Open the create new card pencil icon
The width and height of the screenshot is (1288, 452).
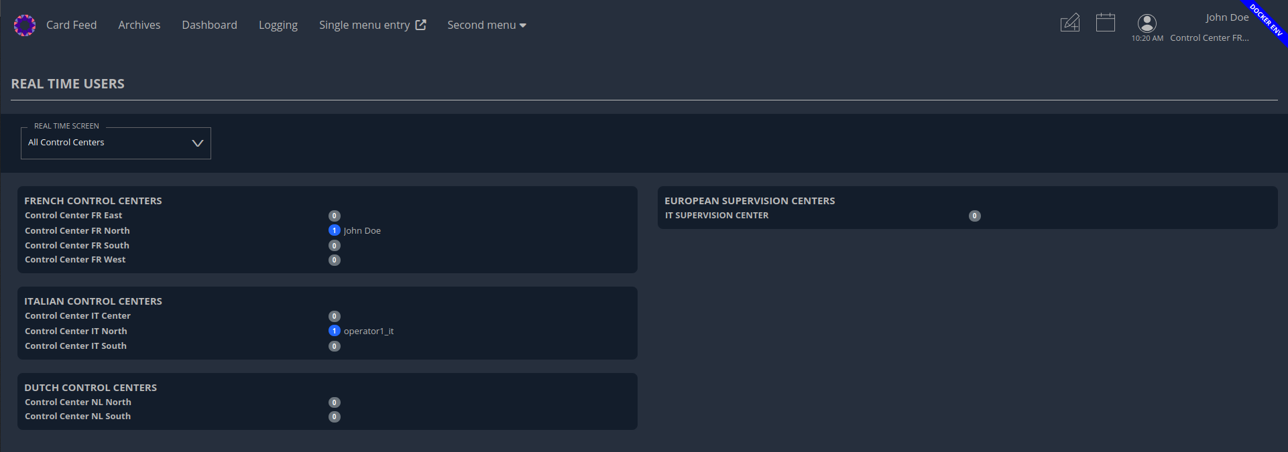tap(1069, 23)
